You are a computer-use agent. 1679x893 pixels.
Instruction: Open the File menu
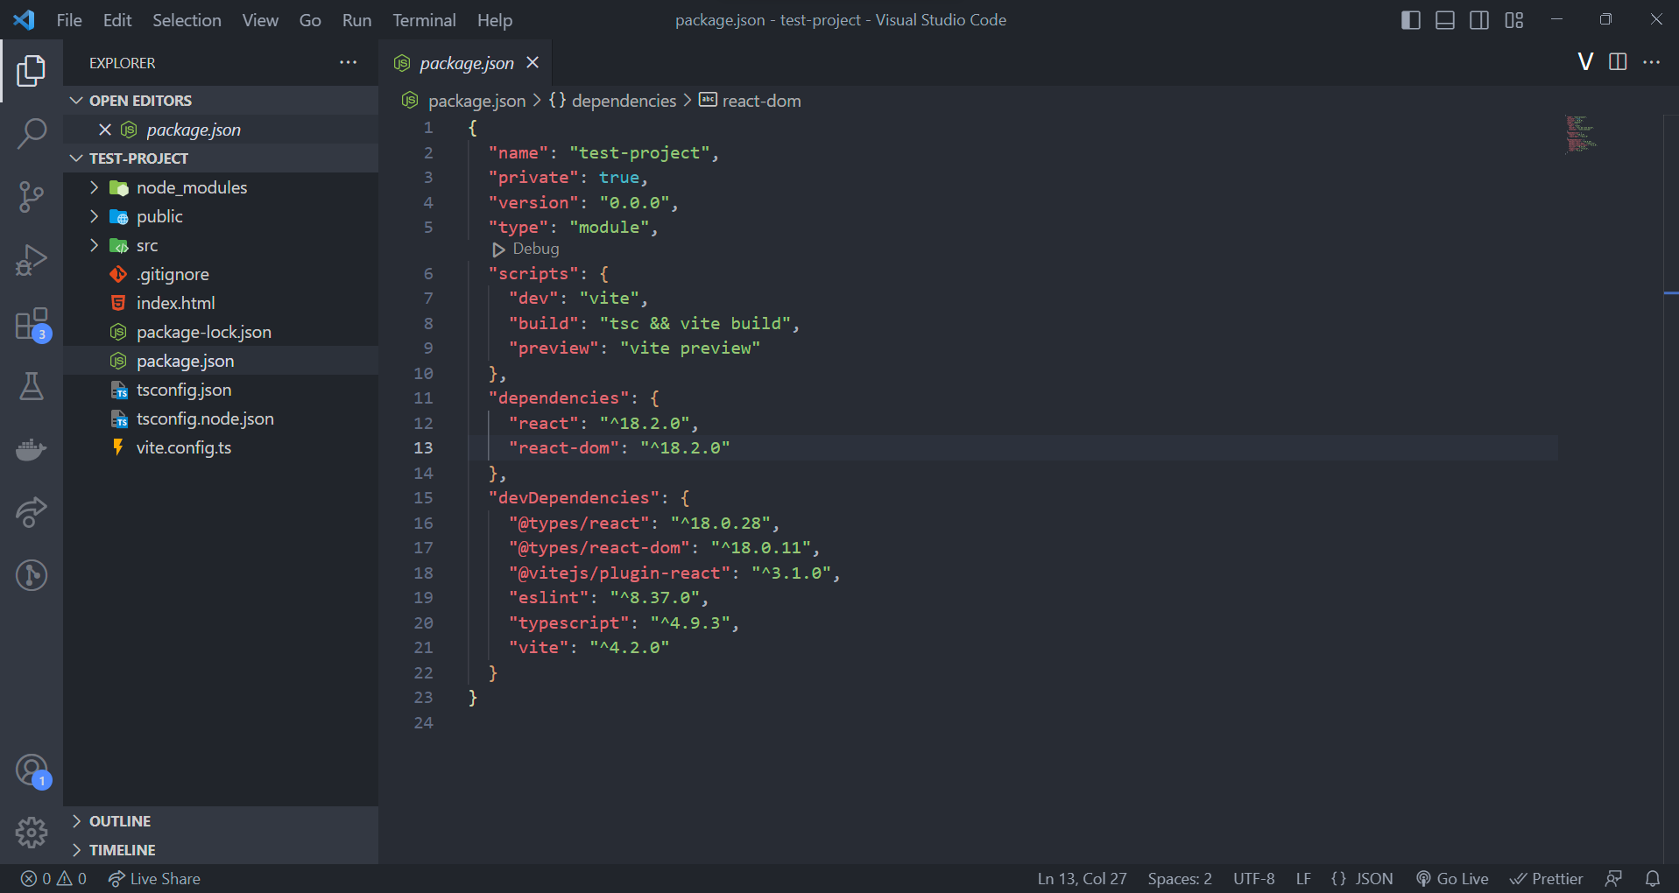pos(69,19)
